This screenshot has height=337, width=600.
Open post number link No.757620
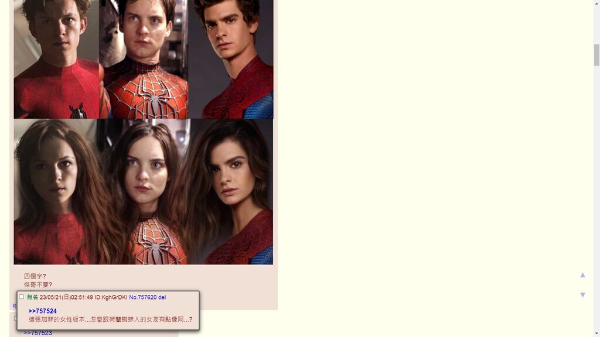[143, 297]
